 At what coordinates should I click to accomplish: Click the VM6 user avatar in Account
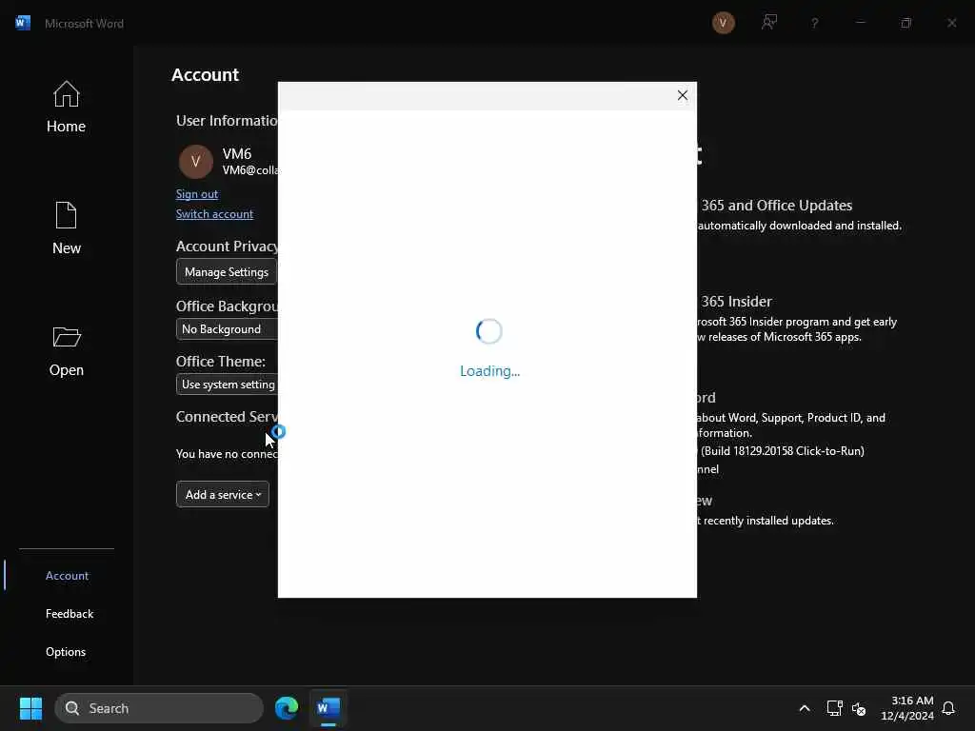coord(196,162)
